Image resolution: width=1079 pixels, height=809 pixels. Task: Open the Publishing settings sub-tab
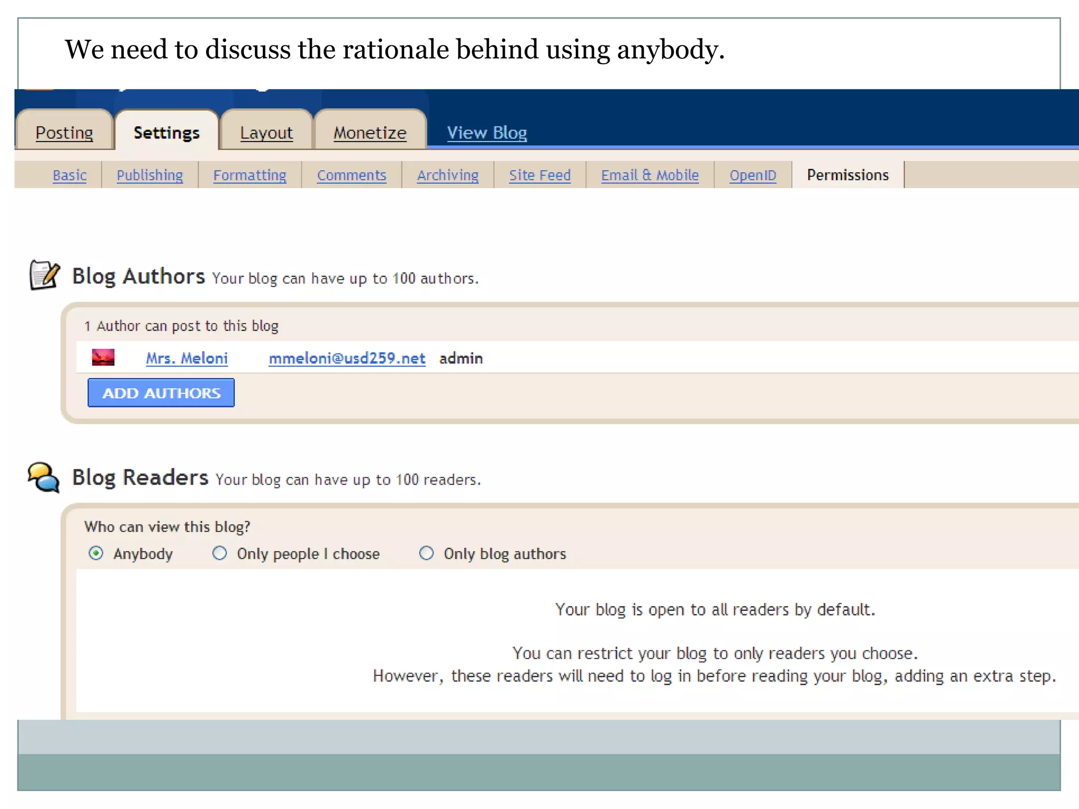pos(150,175)
